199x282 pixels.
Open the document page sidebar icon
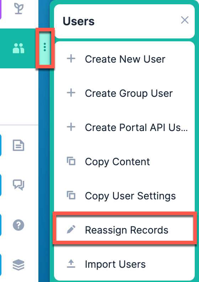pos(18,145)
